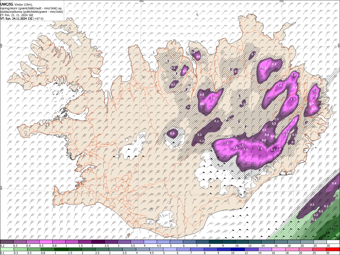This screenshot has height=255, width=340.
Task: Select the darkest green 1 swatch in the bottom legend row
Action: [x=61, y=249]
